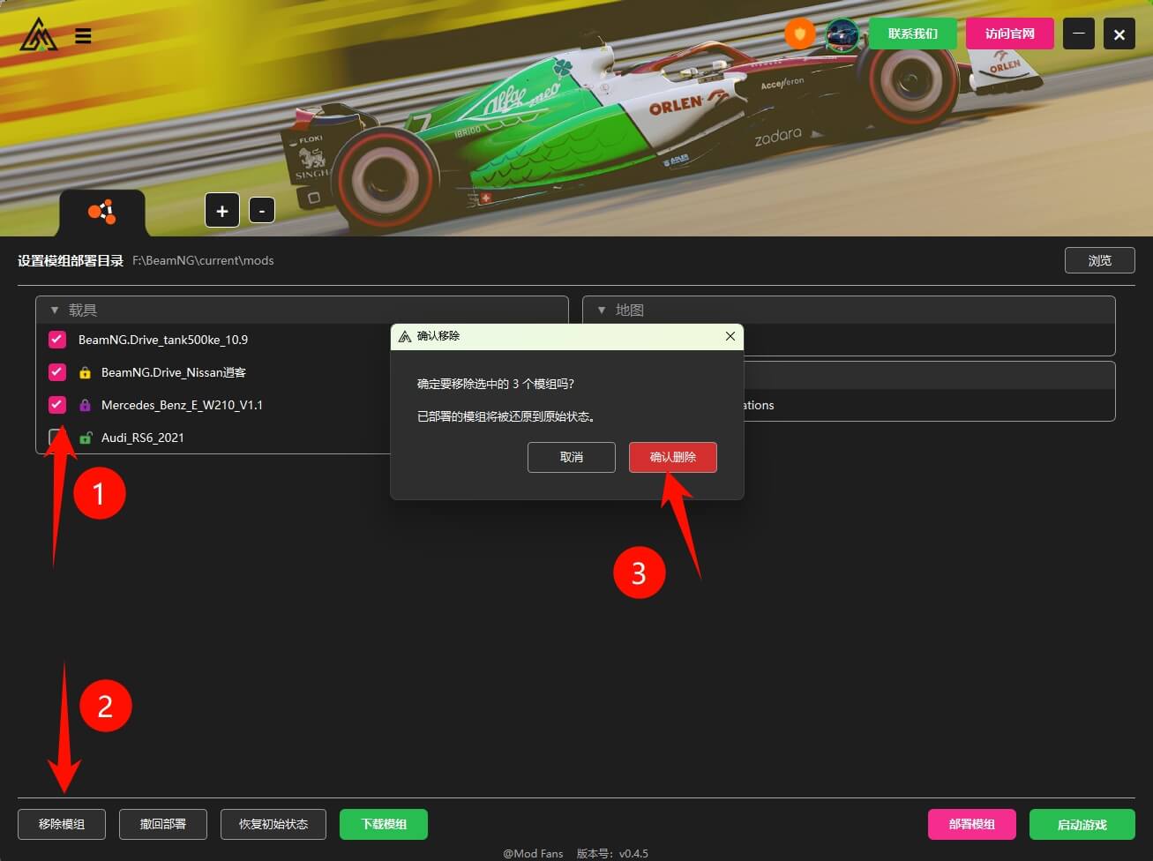This screenshot has height=861, width=1153.
Task: Open the user avatar profile icon
Action: tap(842, 34)
